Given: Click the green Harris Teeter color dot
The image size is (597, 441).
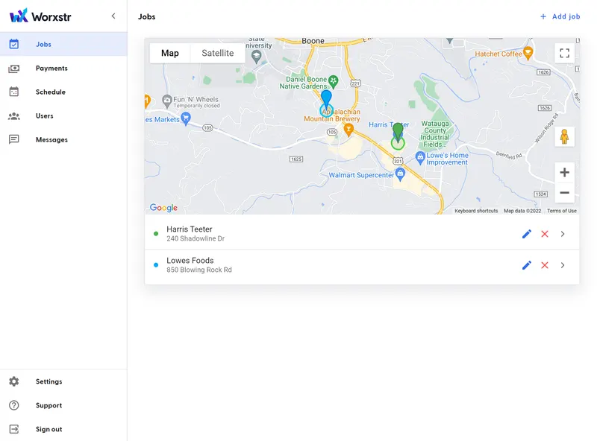Looking at the screenshot, I should [156, 234].
